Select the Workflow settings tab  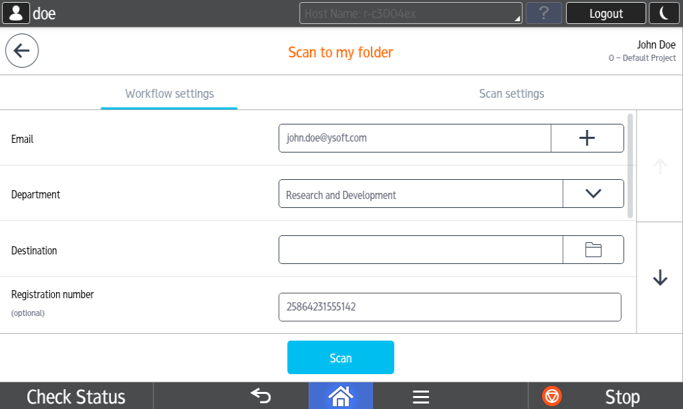169,94
